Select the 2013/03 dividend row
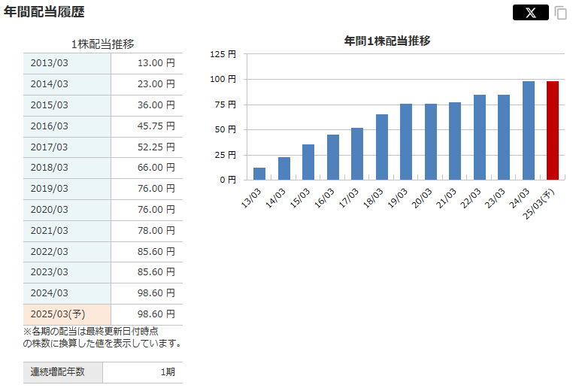The image size is (573, 388). [x=102, y=63]
